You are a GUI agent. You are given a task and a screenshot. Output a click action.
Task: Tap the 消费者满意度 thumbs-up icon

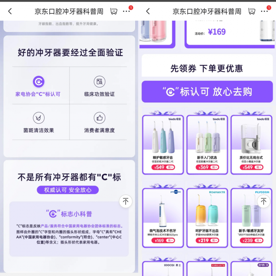coord(99,118)
